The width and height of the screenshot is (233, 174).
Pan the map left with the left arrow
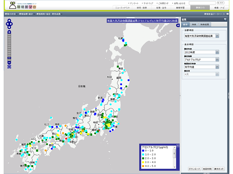click(x=7, y=24)
